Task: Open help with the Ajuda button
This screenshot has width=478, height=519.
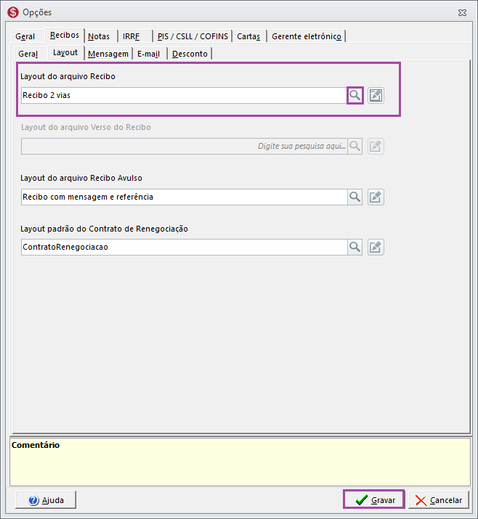Action: pyautogui.click(x=46, y=500)
